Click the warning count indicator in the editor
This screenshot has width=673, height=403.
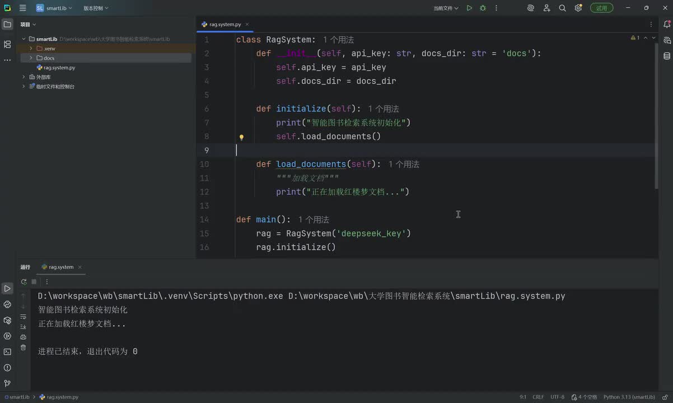pos(635,38)
